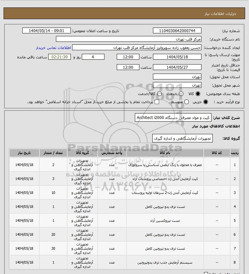
Task: Click quantity 20 in row 6
Action: coord(53,234)
